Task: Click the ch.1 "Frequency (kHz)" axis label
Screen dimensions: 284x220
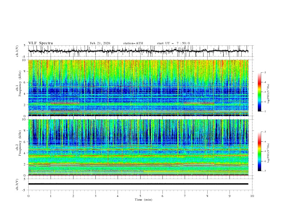Action: [20, 84]
